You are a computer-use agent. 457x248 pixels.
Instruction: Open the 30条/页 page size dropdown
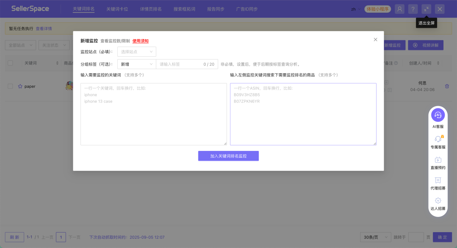[375, 237]
